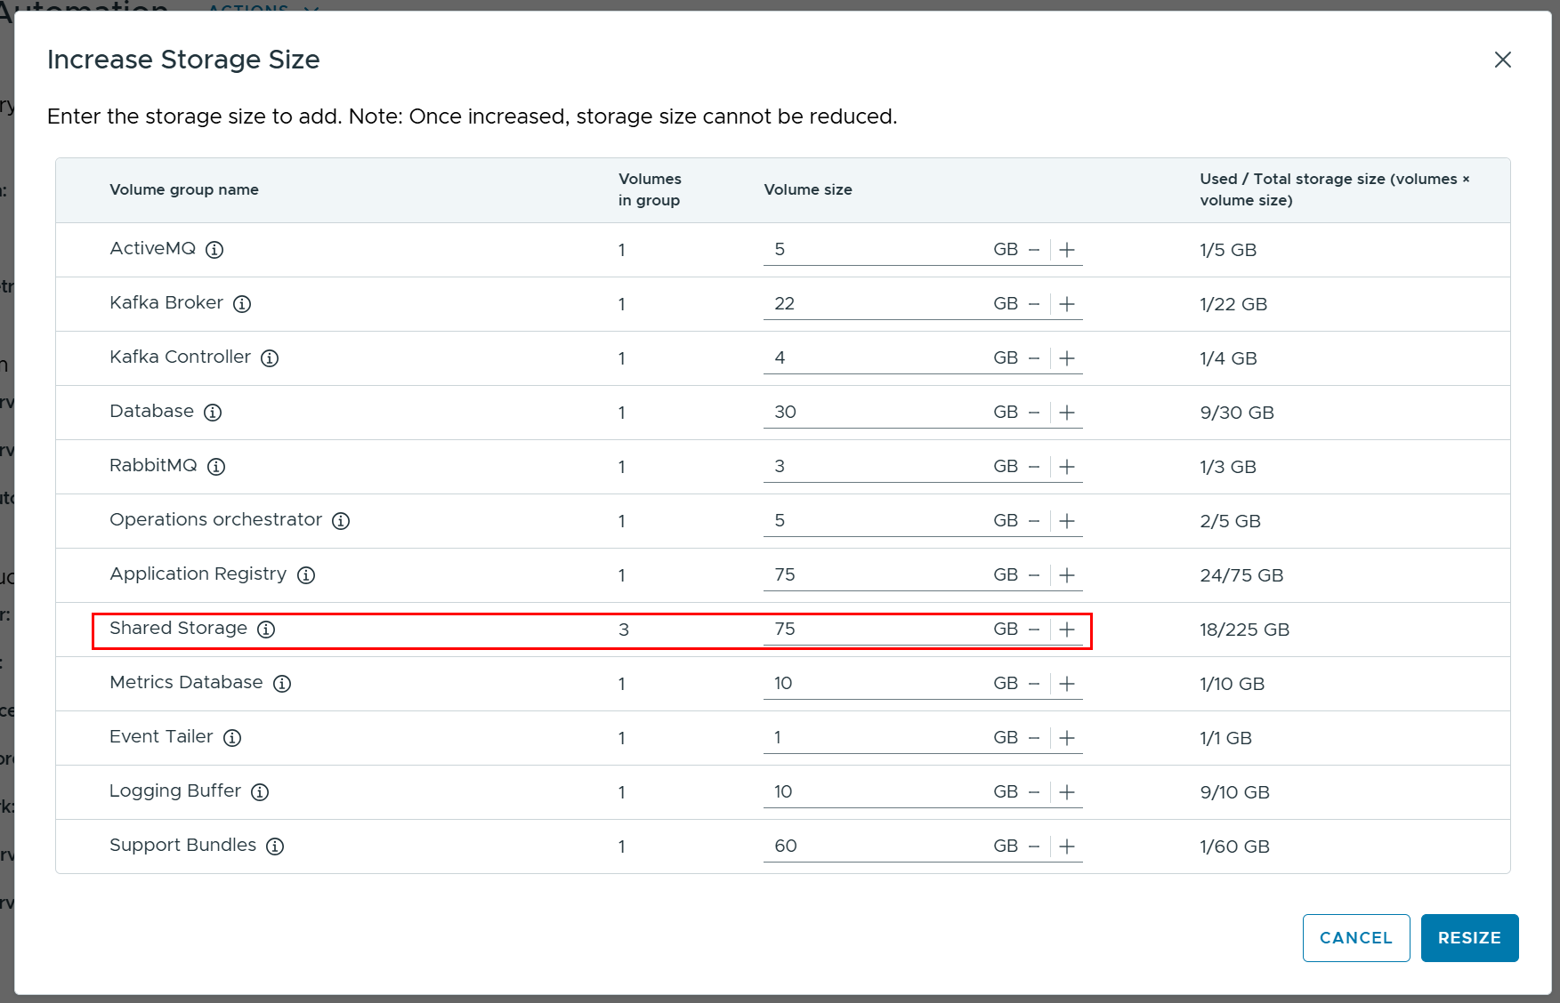Viewport: 1560px width, 1003px height.
Task: Decrement Metrics Database volume size
Action: pyautogui.click(x=1034, y=684)
